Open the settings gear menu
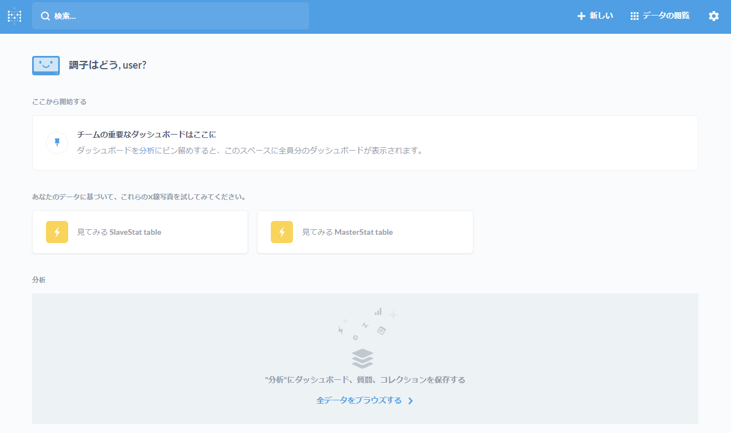This screenshot has width=731, height=433. point(713,16)
